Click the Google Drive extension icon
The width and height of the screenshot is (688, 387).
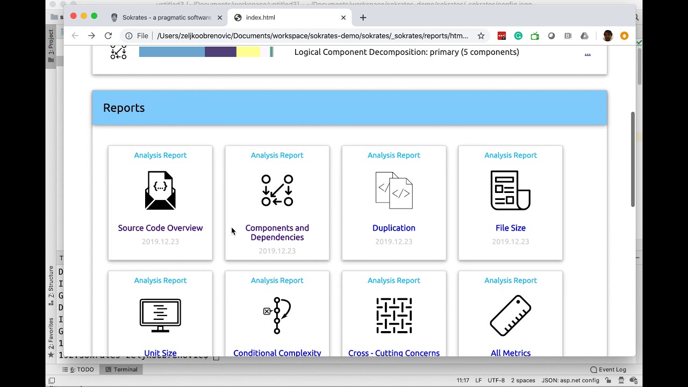pos(584,36)
